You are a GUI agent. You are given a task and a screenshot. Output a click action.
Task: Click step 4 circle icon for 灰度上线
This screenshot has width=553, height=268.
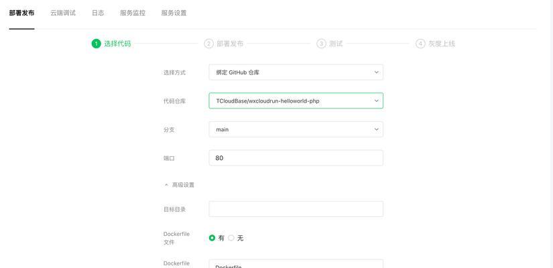pos(420,44)
